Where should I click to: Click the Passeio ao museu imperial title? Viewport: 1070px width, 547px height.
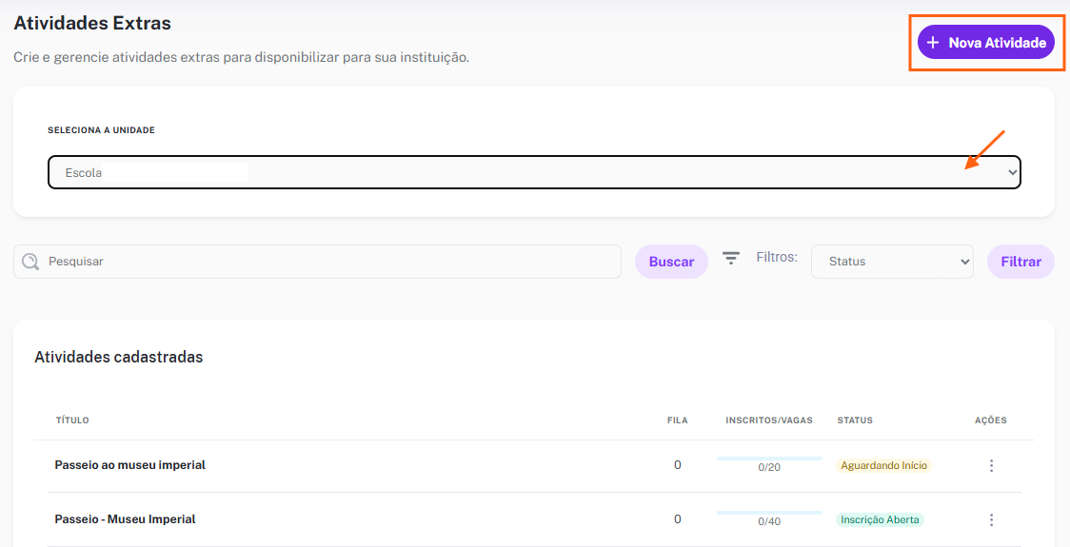pyautogui.click(x=129, y=464)
